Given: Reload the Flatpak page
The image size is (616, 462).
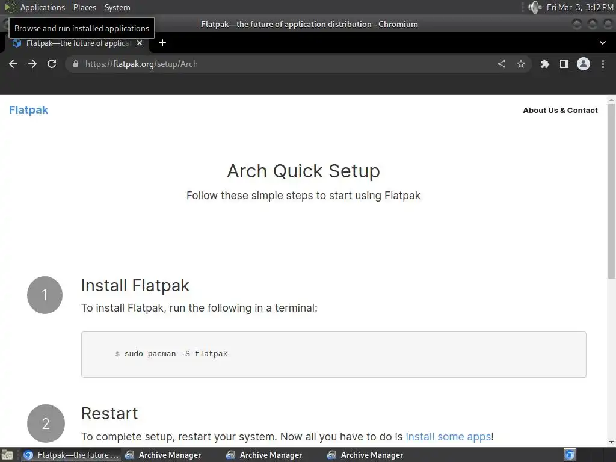Looking at the screenshot, I should click(52, 64).
